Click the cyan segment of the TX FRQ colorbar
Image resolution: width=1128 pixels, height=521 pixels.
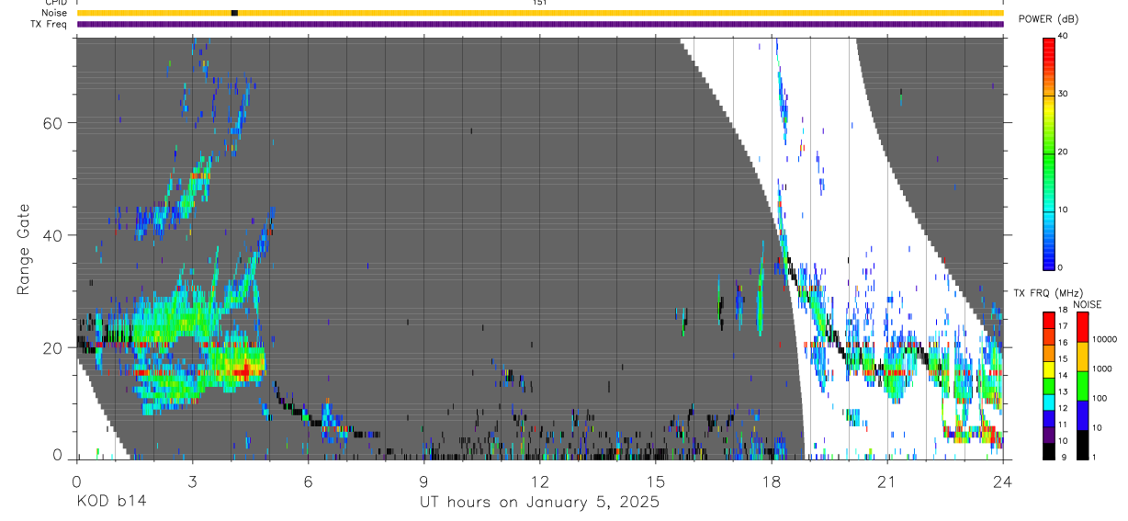click(x=1049, y=402)
